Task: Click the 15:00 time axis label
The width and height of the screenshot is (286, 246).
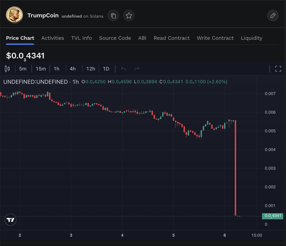Action: tap(257, 235)
